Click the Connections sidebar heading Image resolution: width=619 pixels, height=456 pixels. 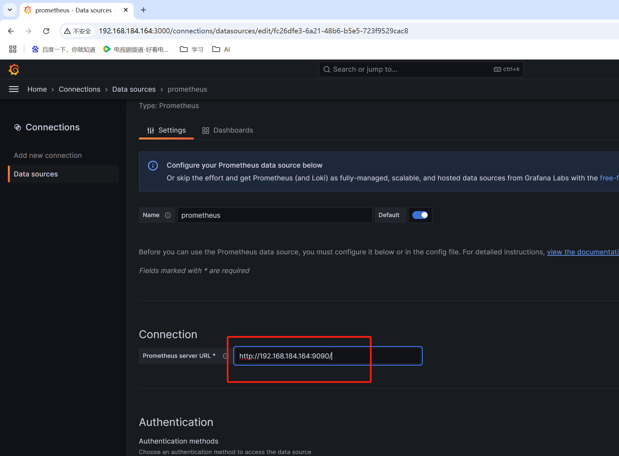[x=53, y=127]
